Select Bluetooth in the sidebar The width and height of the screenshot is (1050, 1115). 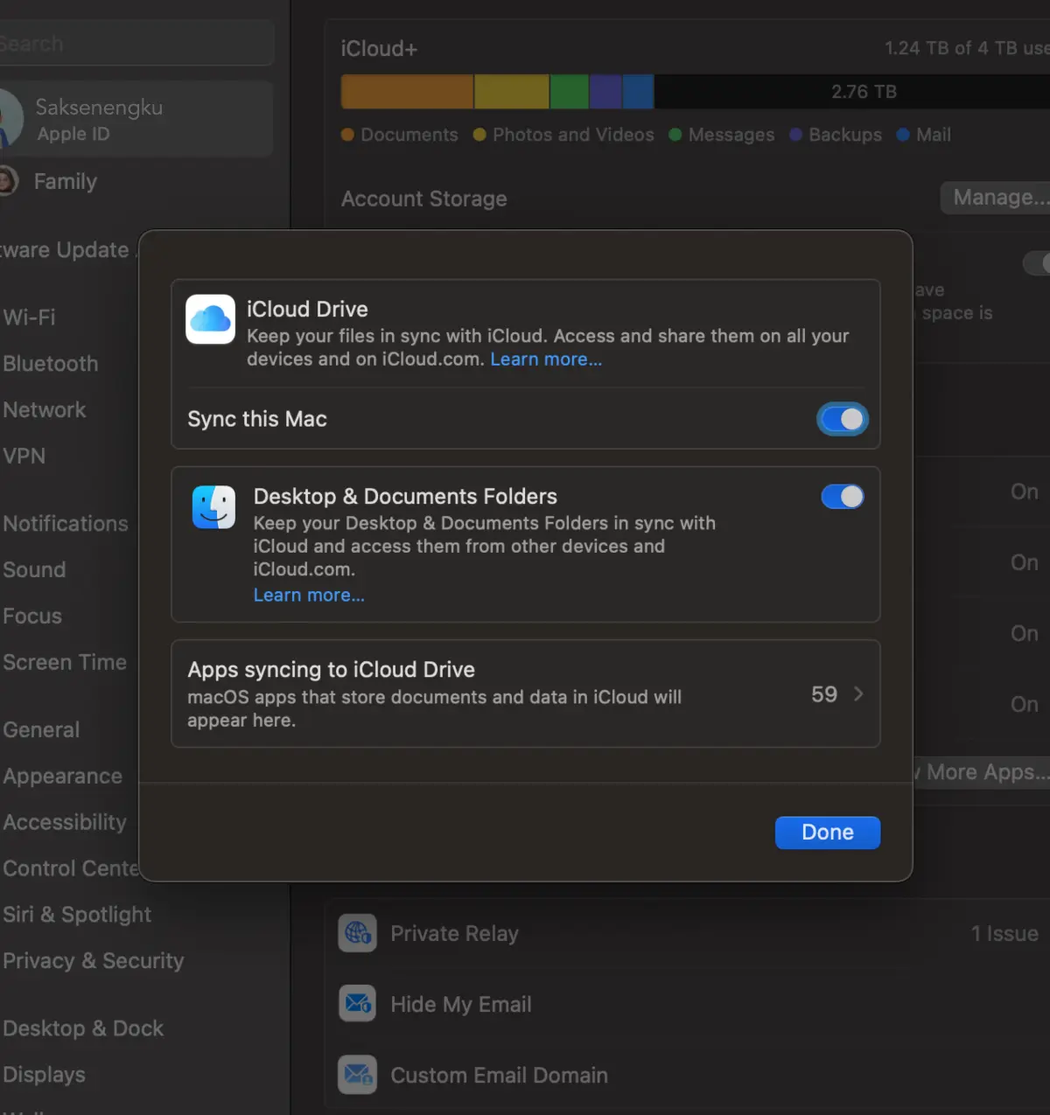click(x=51, y=363)
